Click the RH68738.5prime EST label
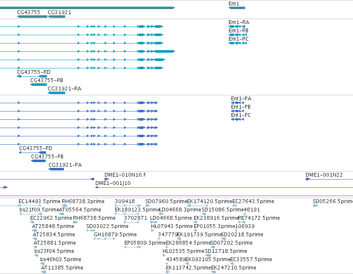The width and height of the screenshot is (353, 274). [x=94, y=218]
